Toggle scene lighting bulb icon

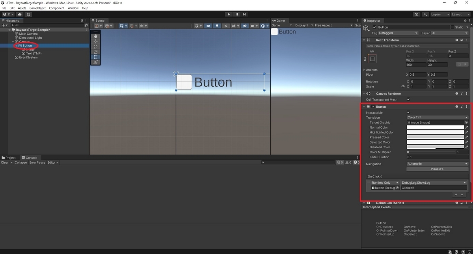[x=216, y=26]
